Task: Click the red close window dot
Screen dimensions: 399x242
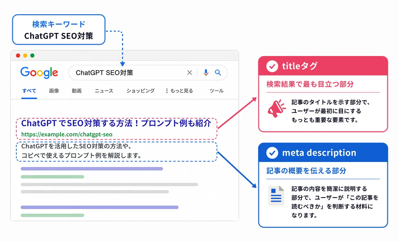Action: click(18, 55)
